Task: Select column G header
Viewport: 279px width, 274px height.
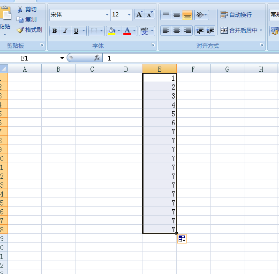Action: [x=227, y=69]
